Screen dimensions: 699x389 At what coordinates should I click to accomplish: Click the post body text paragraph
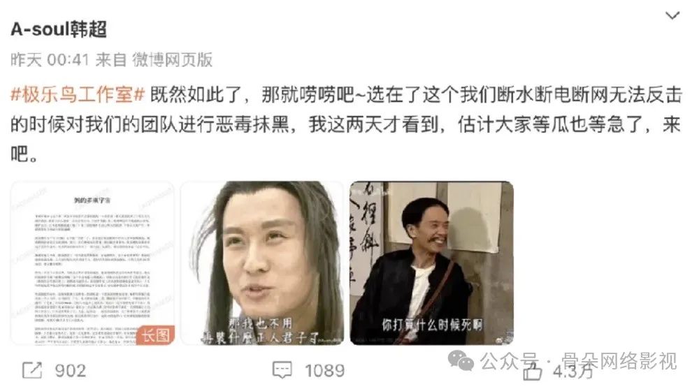[347, 125]
